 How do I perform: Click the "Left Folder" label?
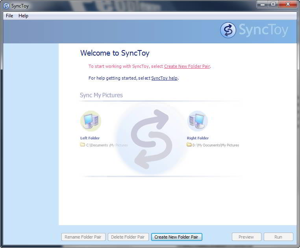90,138
